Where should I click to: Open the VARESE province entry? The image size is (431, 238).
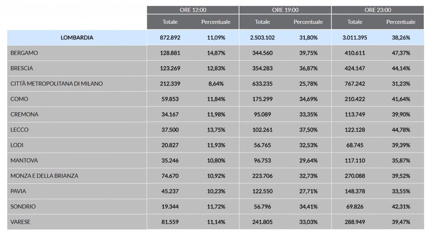click(20, 222)
